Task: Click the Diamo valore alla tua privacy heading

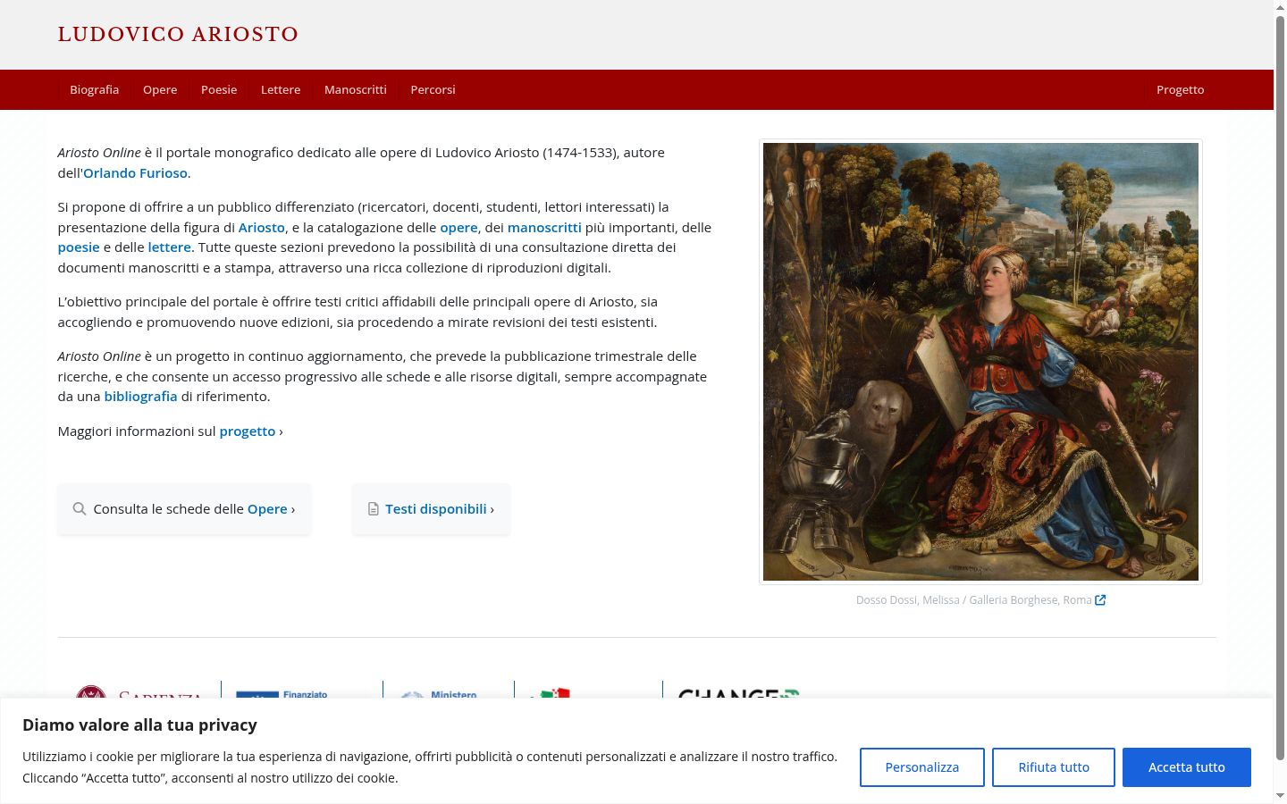Action: tap(139, 725)
